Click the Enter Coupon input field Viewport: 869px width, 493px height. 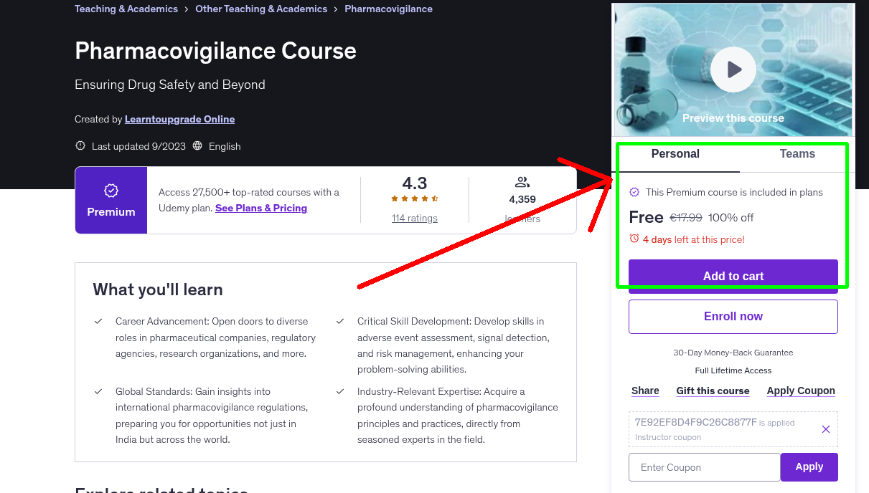pyautogui.click(x=704, y=466)
